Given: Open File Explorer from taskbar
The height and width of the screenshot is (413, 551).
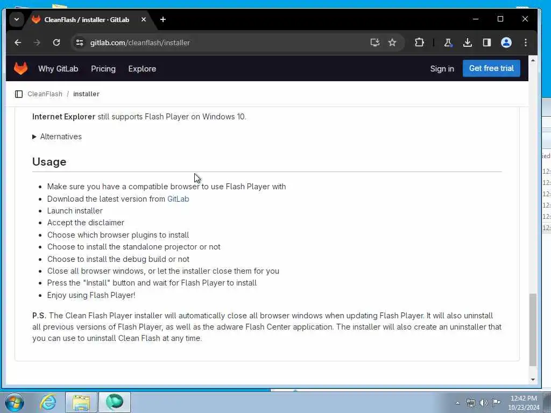Looking at the screenshot, I should [x=81, y=402].
